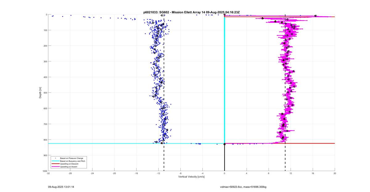This screenshot has height=192, width=370.
Task: Click the depth-axis tick label 100
Action: point(45,30)
